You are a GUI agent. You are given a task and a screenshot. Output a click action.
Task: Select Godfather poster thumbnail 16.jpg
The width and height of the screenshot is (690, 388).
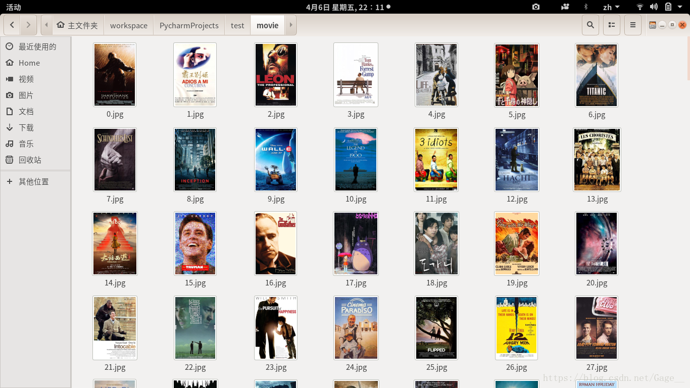[276, 244]
